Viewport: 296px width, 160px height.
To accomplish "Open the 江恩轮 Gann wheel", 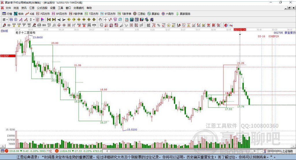I will point(139,14).
